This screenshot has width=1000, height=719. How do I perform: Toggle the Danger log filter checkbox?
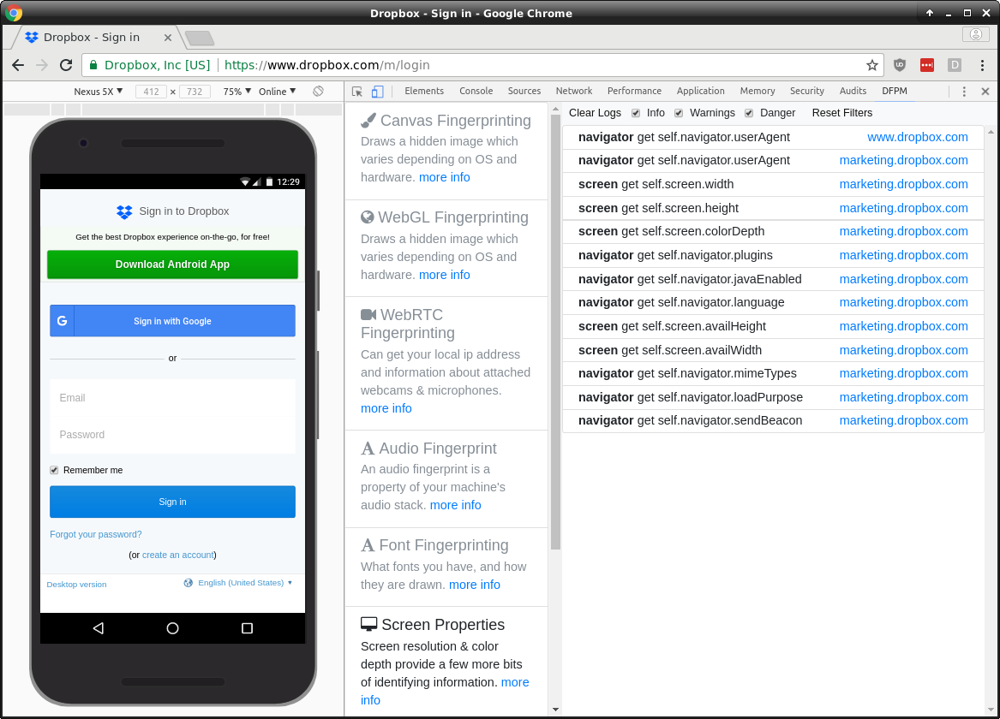point(749,113)
